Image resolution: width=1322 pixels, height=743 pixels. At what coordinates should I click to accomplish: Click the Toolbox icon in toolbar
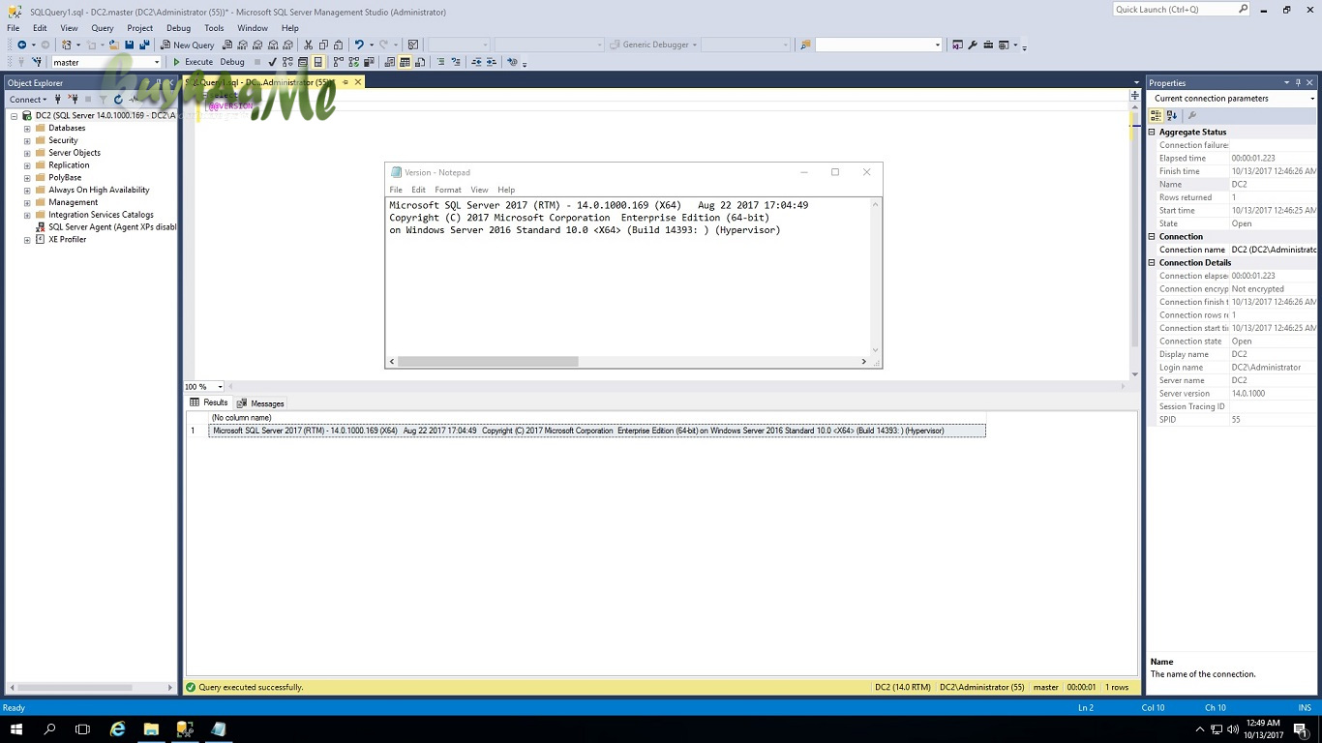pos(988,45)
